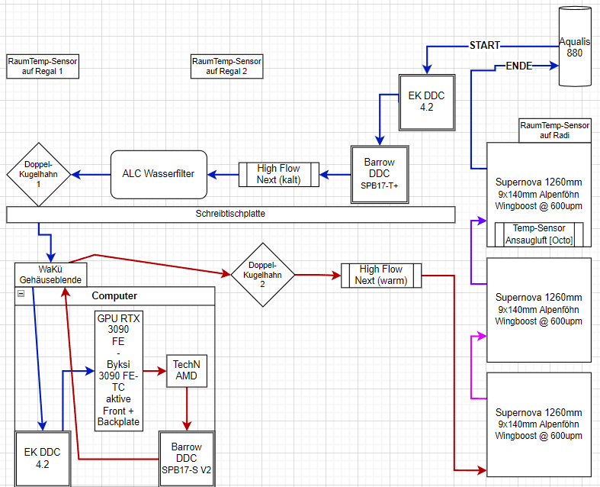600x487 pixels.
Task: Select the Barrow DDC SPB17-T+ box
Action: [380, 174]
